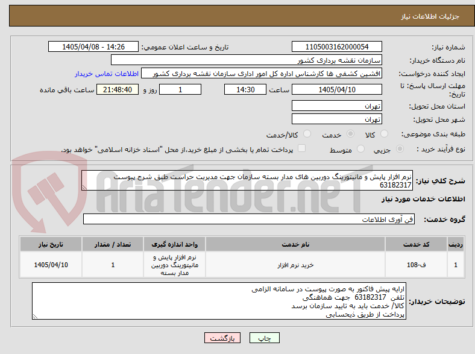Click the واحد اندازه گیری column header
Viewport: 475px width, 354px height.
174,244
